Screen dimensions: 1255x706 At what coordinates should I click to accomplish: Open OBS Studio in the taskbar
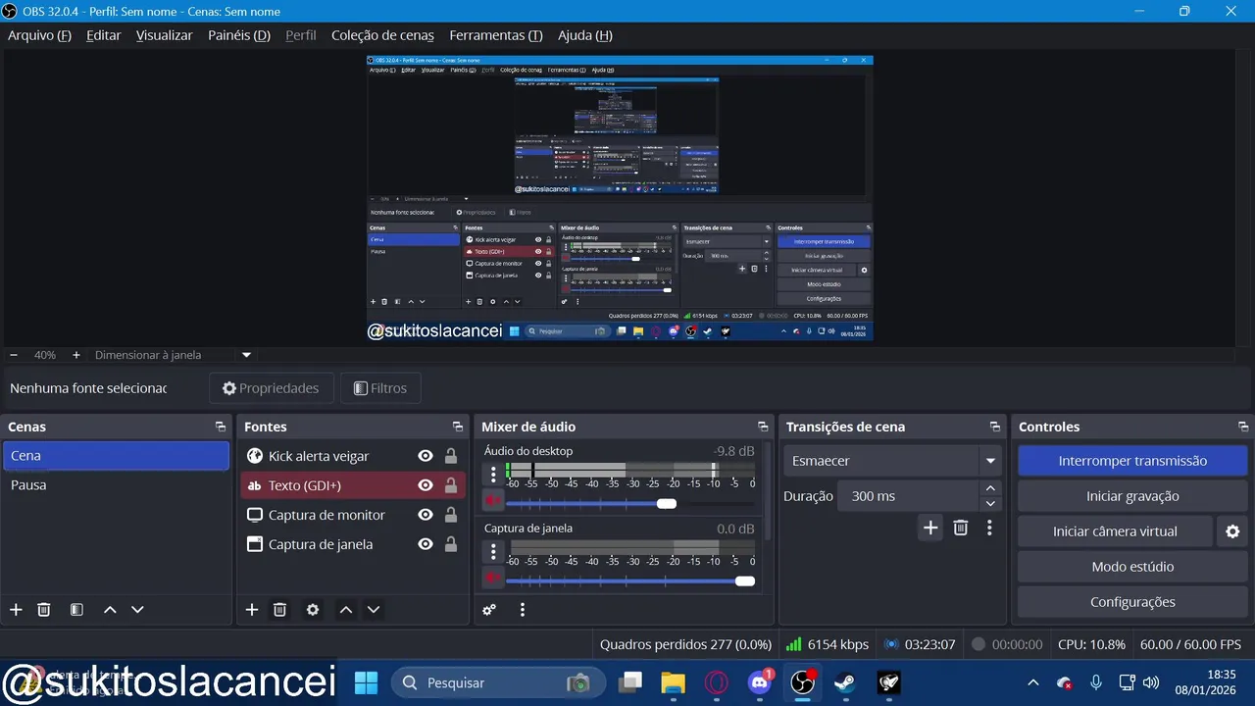click(803, 681)
